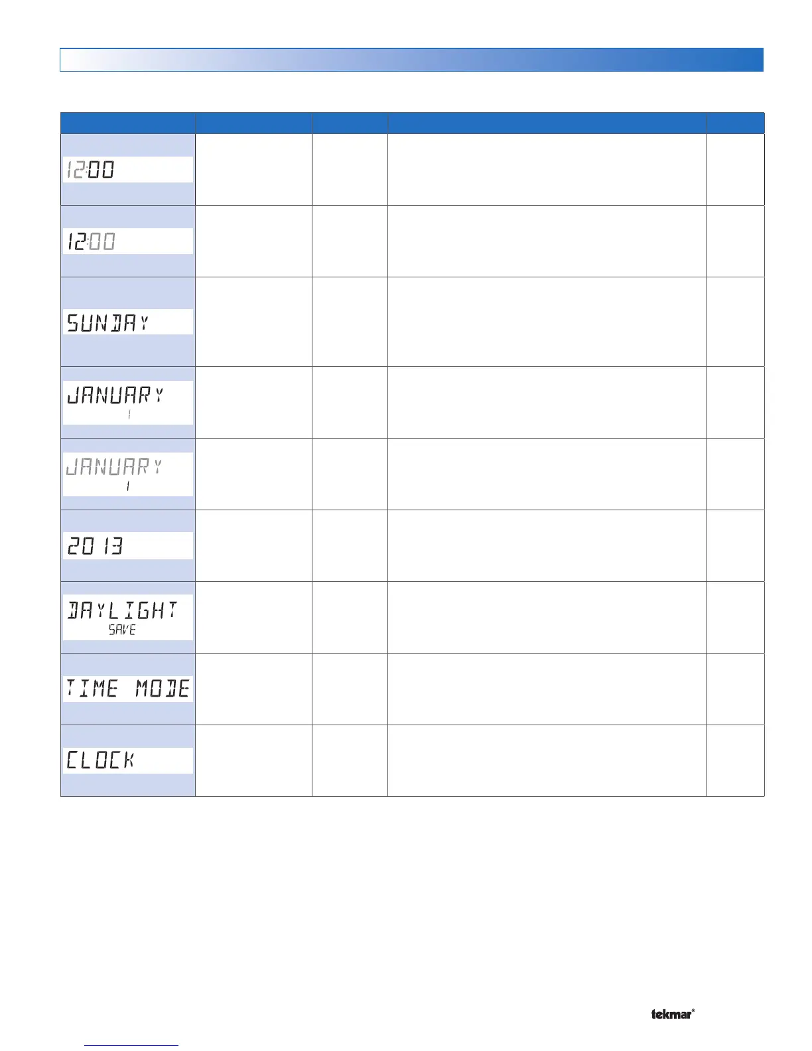Viewport: 812px width, 1051px height.
Task: Click the widest column header of the table
Action: point(547,123)
